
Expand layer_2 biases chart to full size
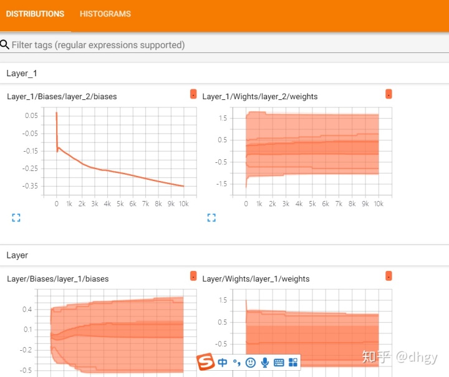(x=16, y=218)
